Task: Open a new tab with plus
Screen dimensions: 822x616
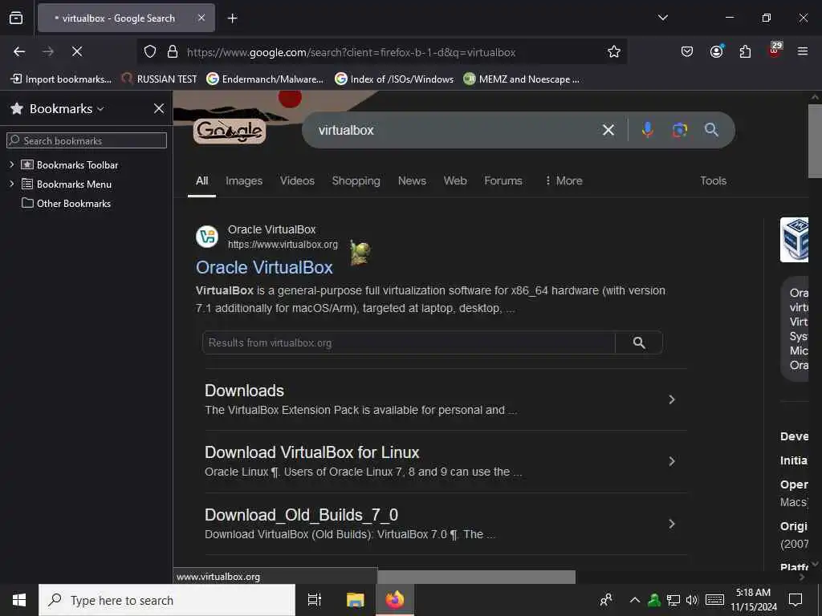Action: click(x=232, y=18)
